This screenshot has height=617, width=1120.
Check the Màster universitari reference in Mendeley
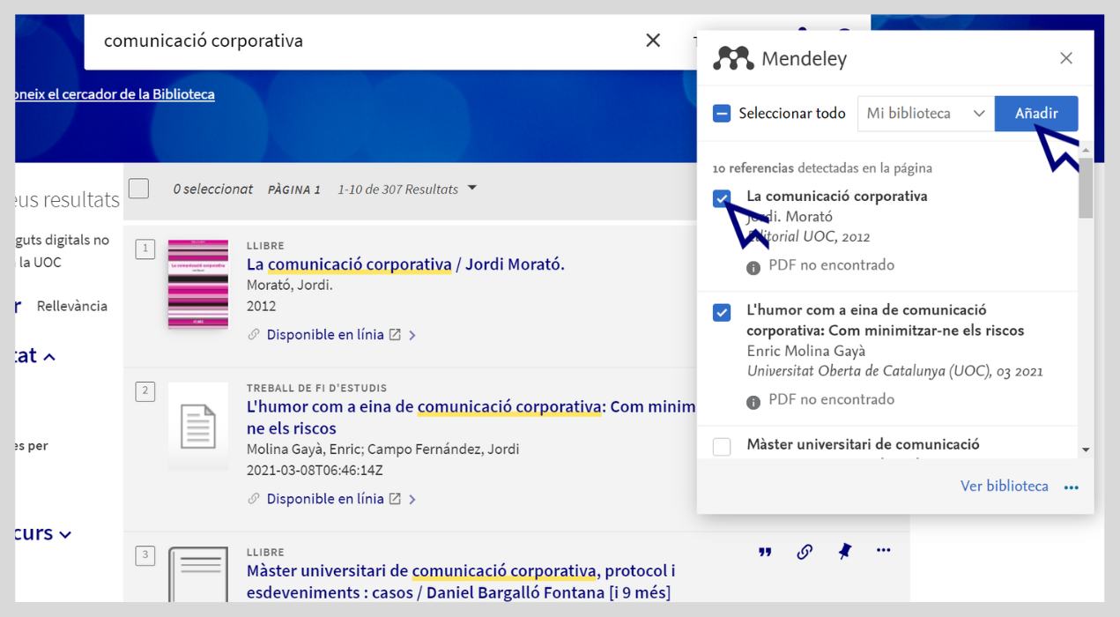pos(722,446)
